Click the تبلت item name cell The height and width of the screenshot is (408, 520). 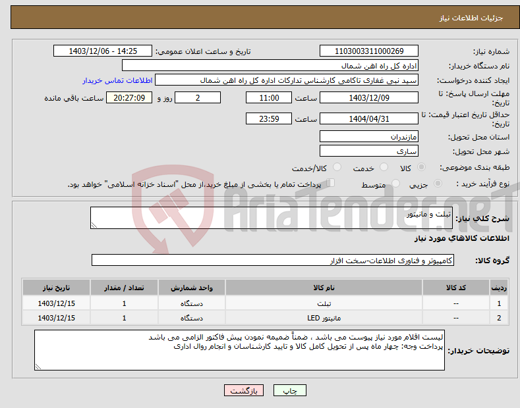324,303
